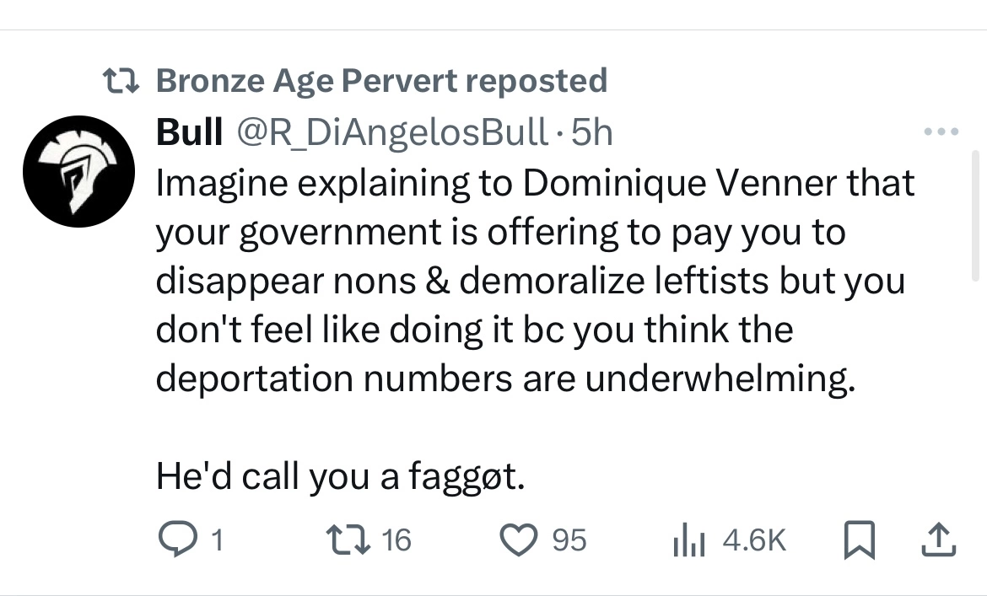Open Bull's helmet profile picture
This screenshot has width=987, height=596.
click(78, 171)
